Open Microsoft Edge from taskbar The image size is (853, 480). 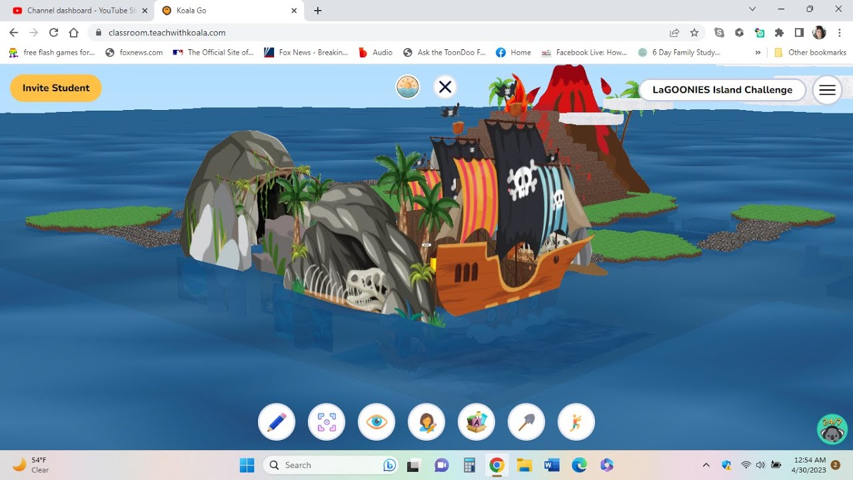click(x=579, y=465)
